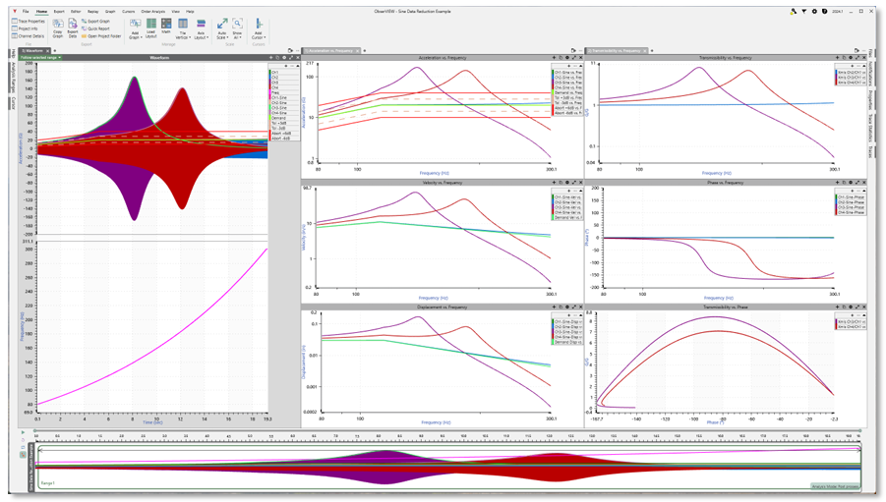Add new tab next to Waveform tab
This screenshot has height=502, width=886.
[x=54, y=51]
